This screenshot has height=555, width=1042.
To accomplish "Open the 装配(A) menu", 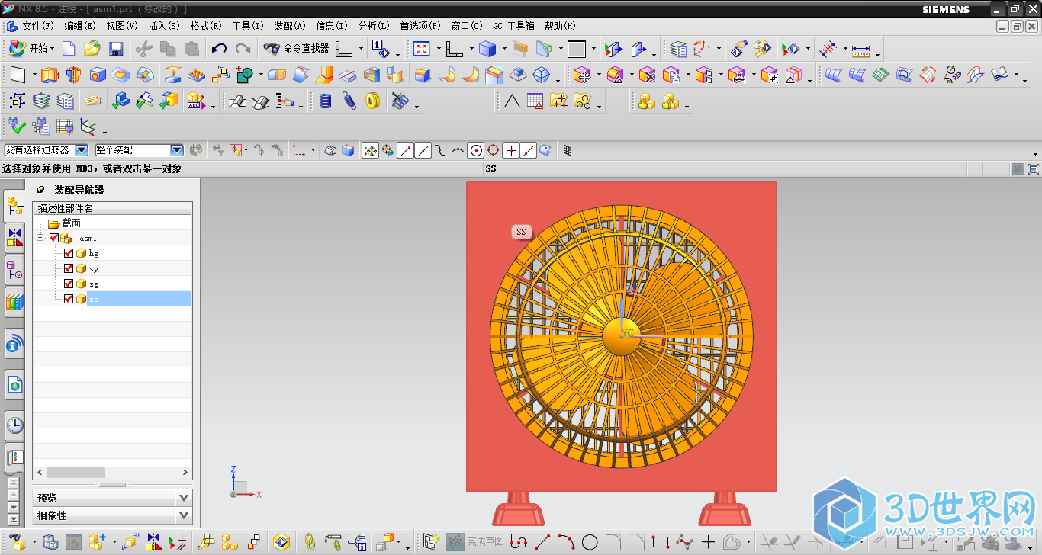I will (x=289, y=26).
